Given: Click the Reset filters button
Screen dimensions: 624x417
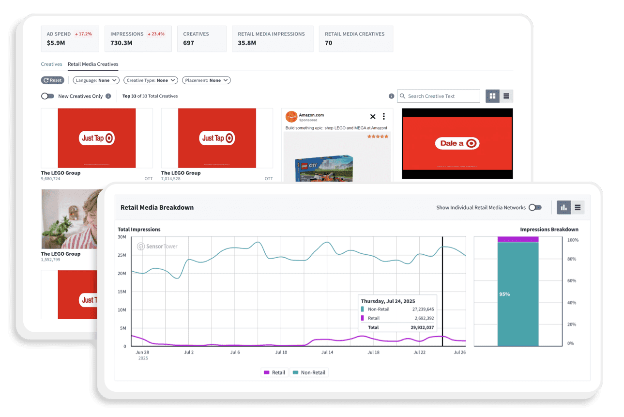Looking at the screenshot, I should point(52,80).
